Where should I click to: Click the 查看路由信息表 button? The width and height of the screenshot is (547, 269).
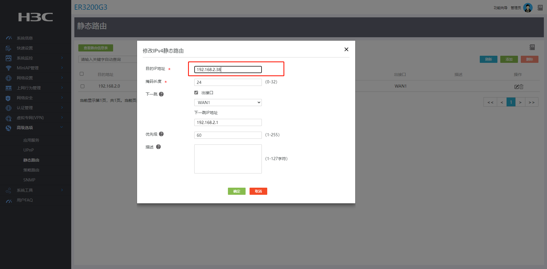[96, 48]
